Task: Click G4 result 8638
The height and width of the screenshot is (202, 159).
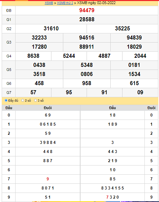Action: click(33, 56)
